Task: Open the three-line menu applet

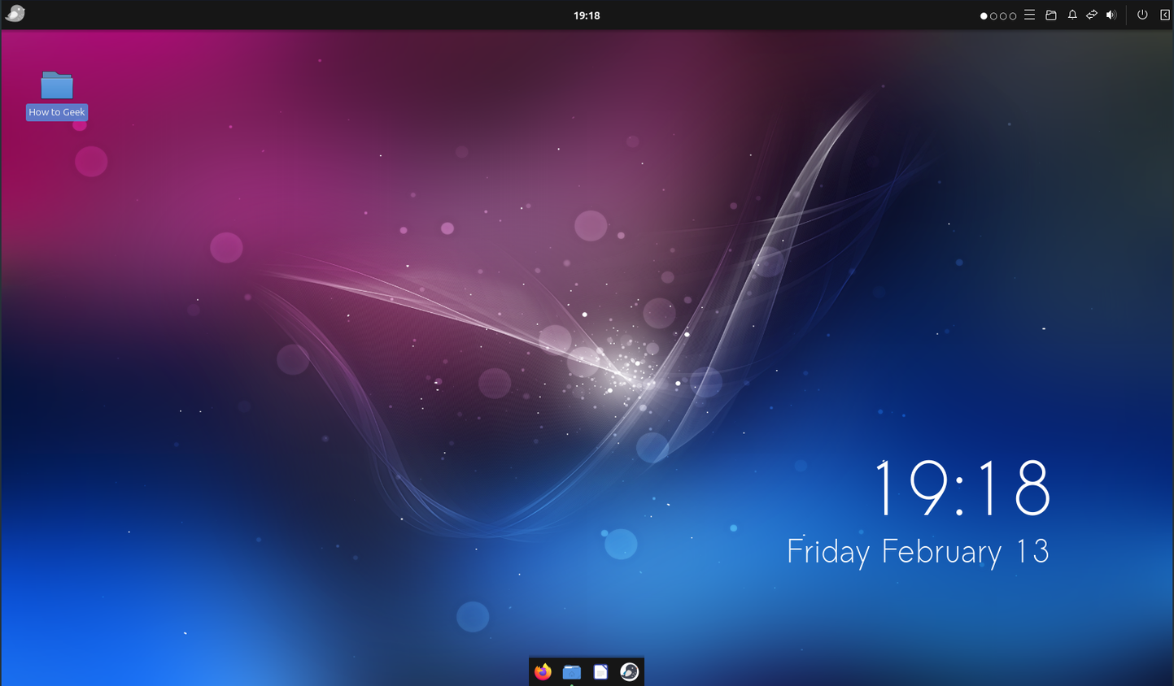Action: tap(1030, 15)
